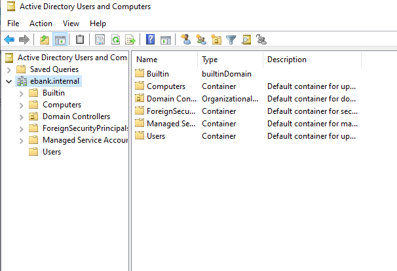Image resolution: width=397 pixels, height=271 pixels.
Task: Click the 'Default container for ma...' description
Action: tap(312, 124)
